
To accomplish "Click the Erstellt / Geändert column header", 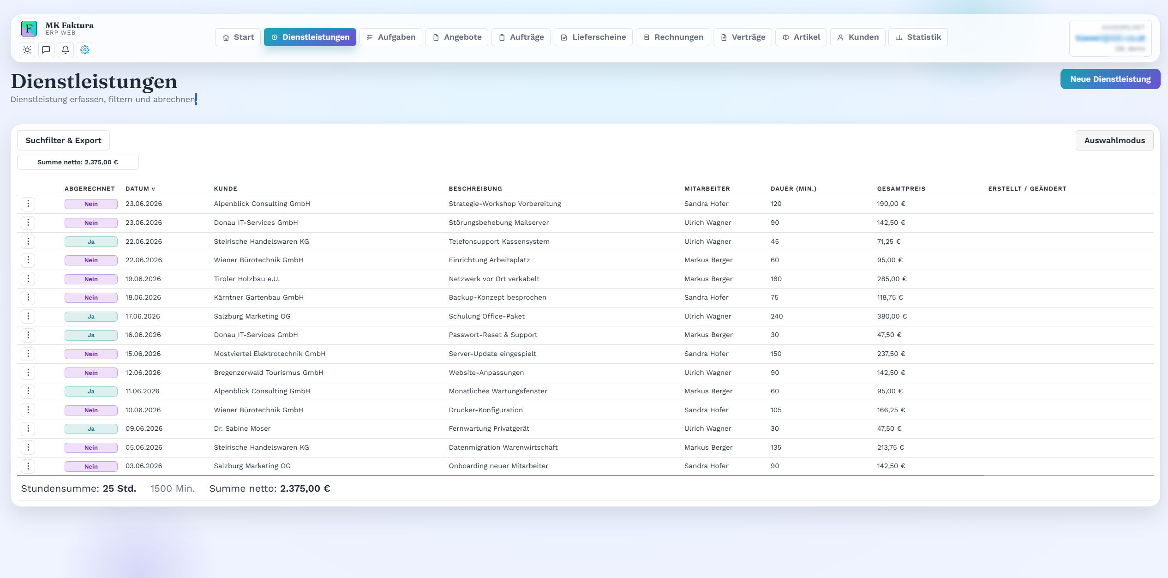I will point(1027,188).
